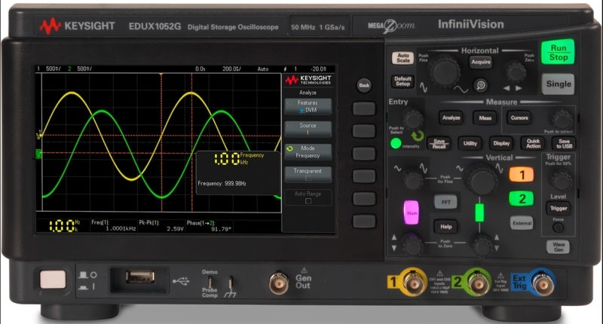Click the Analyze menu title on screen
Screen dimensions: 603x324
pos(308,93)
